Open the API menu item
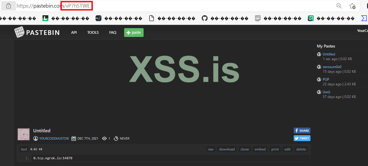This screenshot has width=368, height=166. tap(74, 33)
